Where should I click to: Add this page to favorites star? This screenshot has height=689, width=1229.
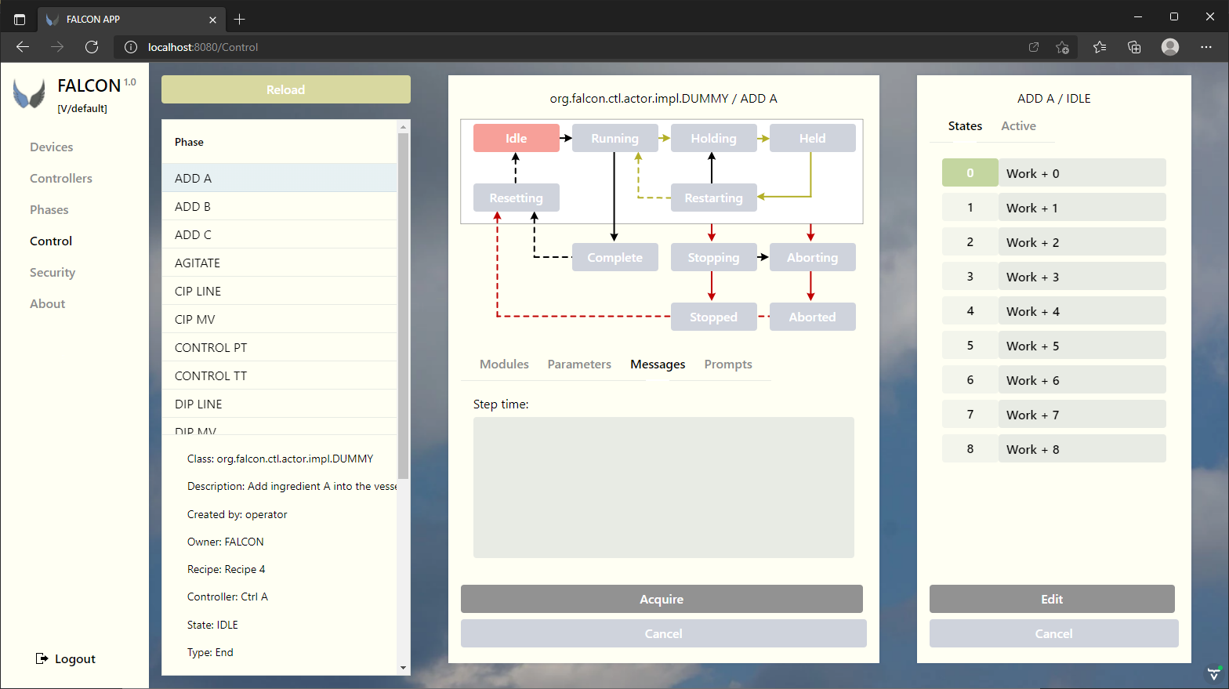(1062, 47)
